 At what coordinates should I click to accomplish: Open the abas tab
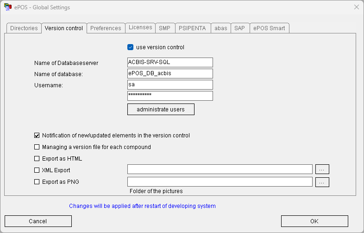tap(220, 28)
